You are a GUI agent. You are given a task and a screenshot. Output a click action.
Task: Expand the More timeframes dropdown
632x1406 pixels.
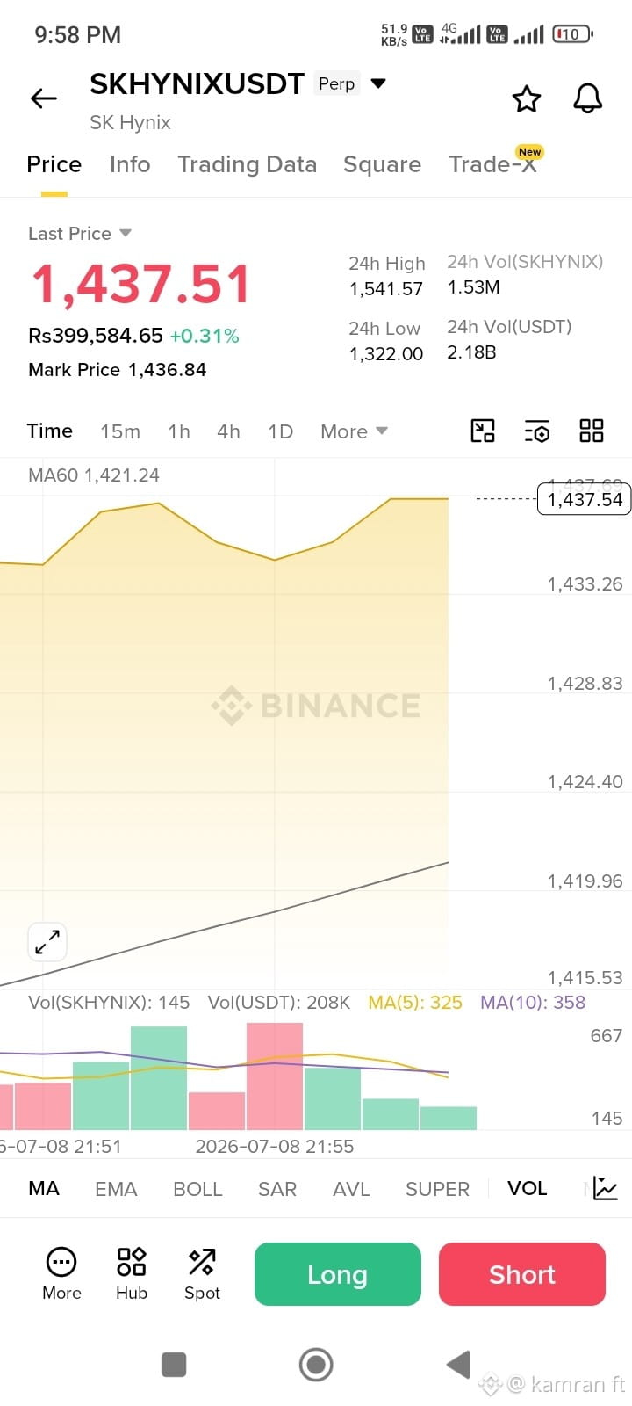click(354, 431)
